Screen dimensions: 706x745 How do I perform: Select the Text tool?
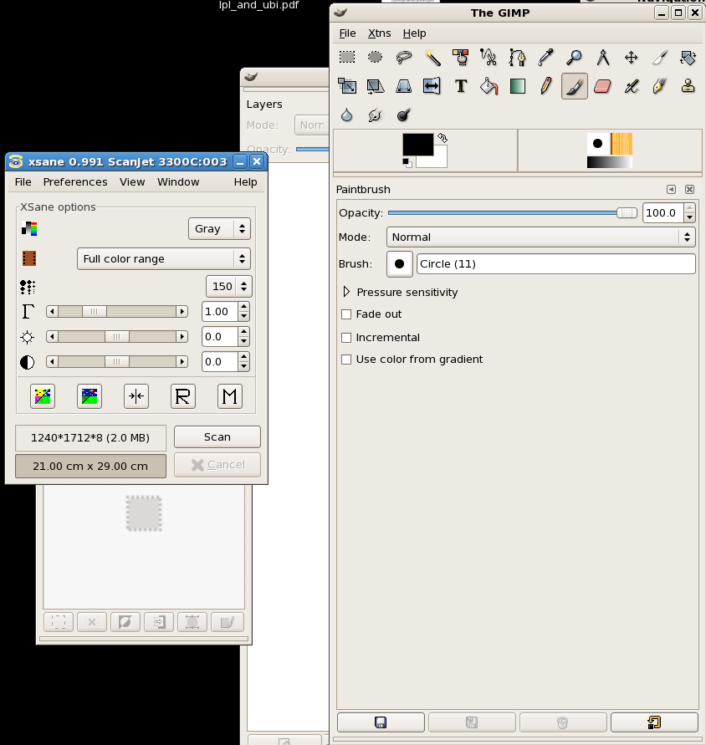(x=460, y=86)
